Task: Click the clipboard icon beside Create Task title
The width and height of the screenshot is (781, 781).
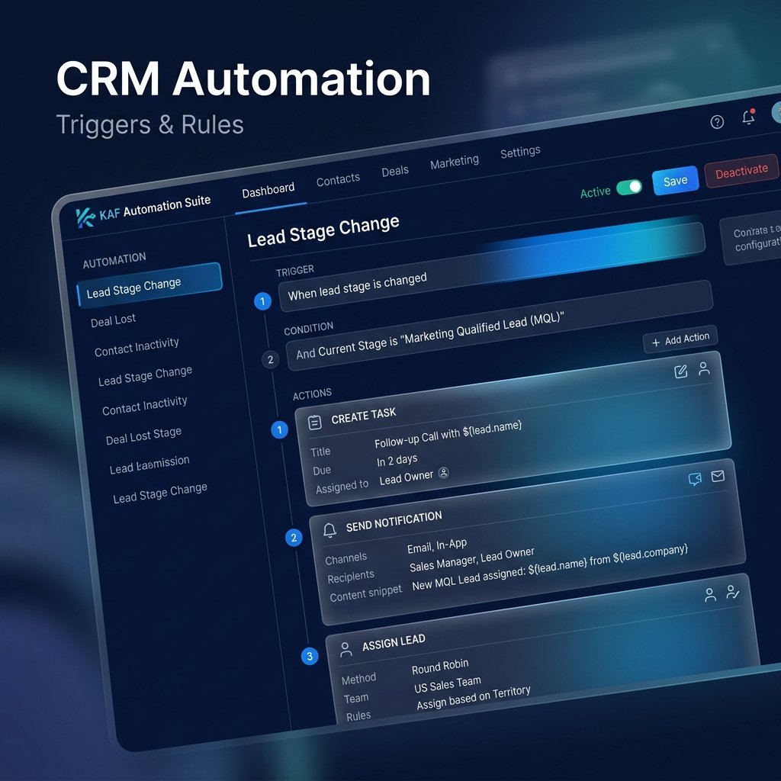Action: 315,423
